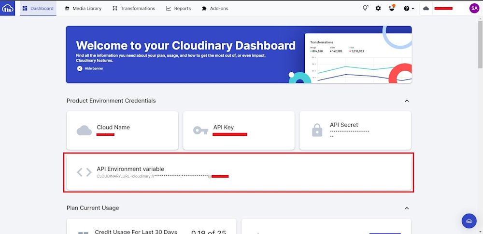Click the X icon to hide banner
The height and width of the screenshot is (234, 483).
tap(80, 68)
